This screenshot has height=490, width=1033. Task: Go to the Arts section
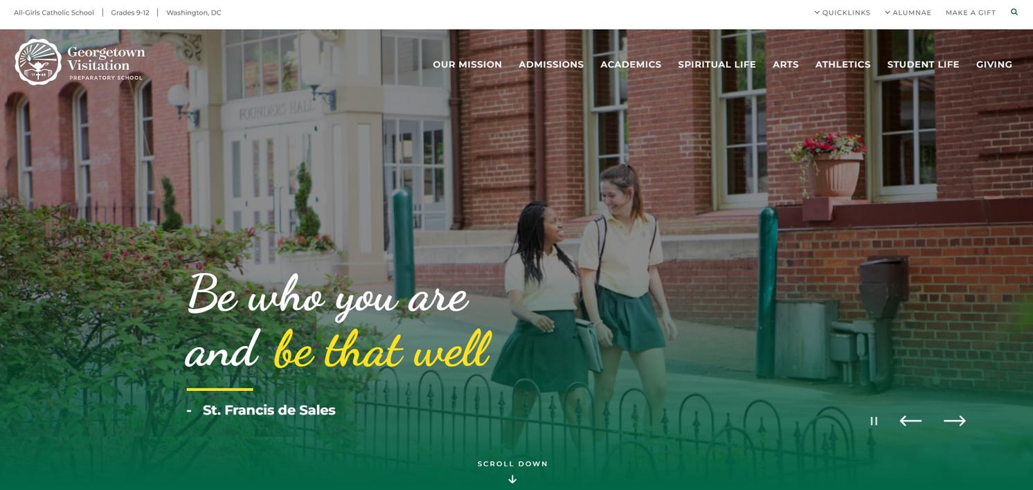[786, 64]
